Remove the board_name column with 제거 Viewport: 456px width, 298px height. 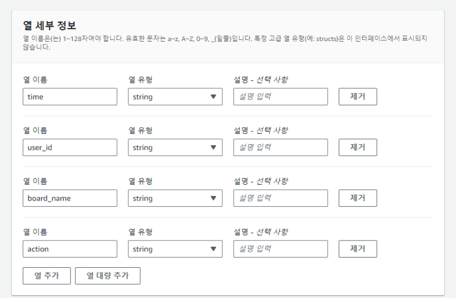click(357, 198)
